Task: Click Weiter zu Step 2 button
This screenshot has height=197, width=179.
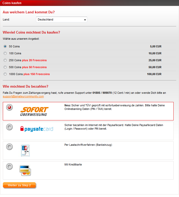Action: 19,185
